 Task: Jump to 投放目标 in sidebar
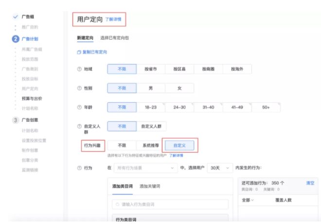[30, 79]
